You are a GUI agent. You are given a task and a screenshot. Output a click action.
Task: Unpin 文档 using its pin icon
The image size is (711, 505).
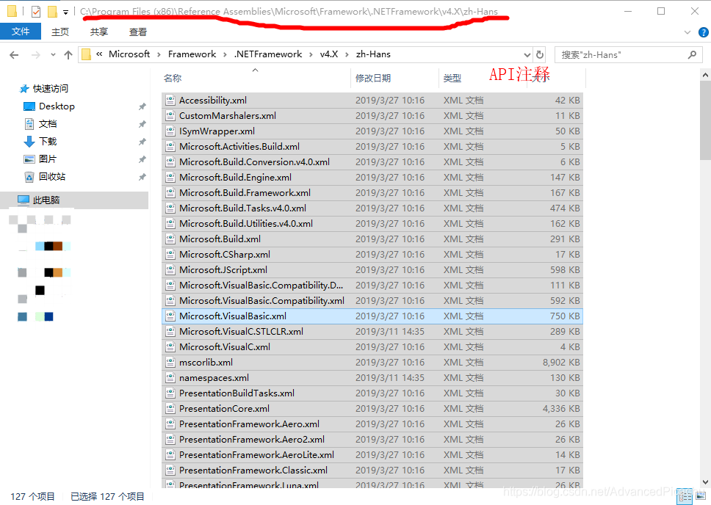click(142, 124)
